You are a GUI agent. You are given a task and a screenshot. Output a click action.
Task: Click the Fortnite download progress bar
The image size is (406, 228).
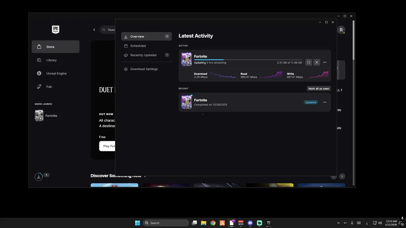click(248, 60)
